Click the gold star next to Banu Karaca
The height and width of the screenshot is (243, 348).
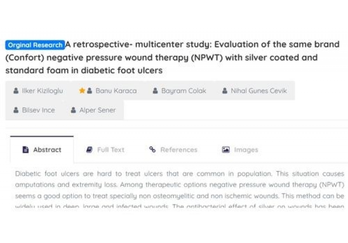pos(81,91)
